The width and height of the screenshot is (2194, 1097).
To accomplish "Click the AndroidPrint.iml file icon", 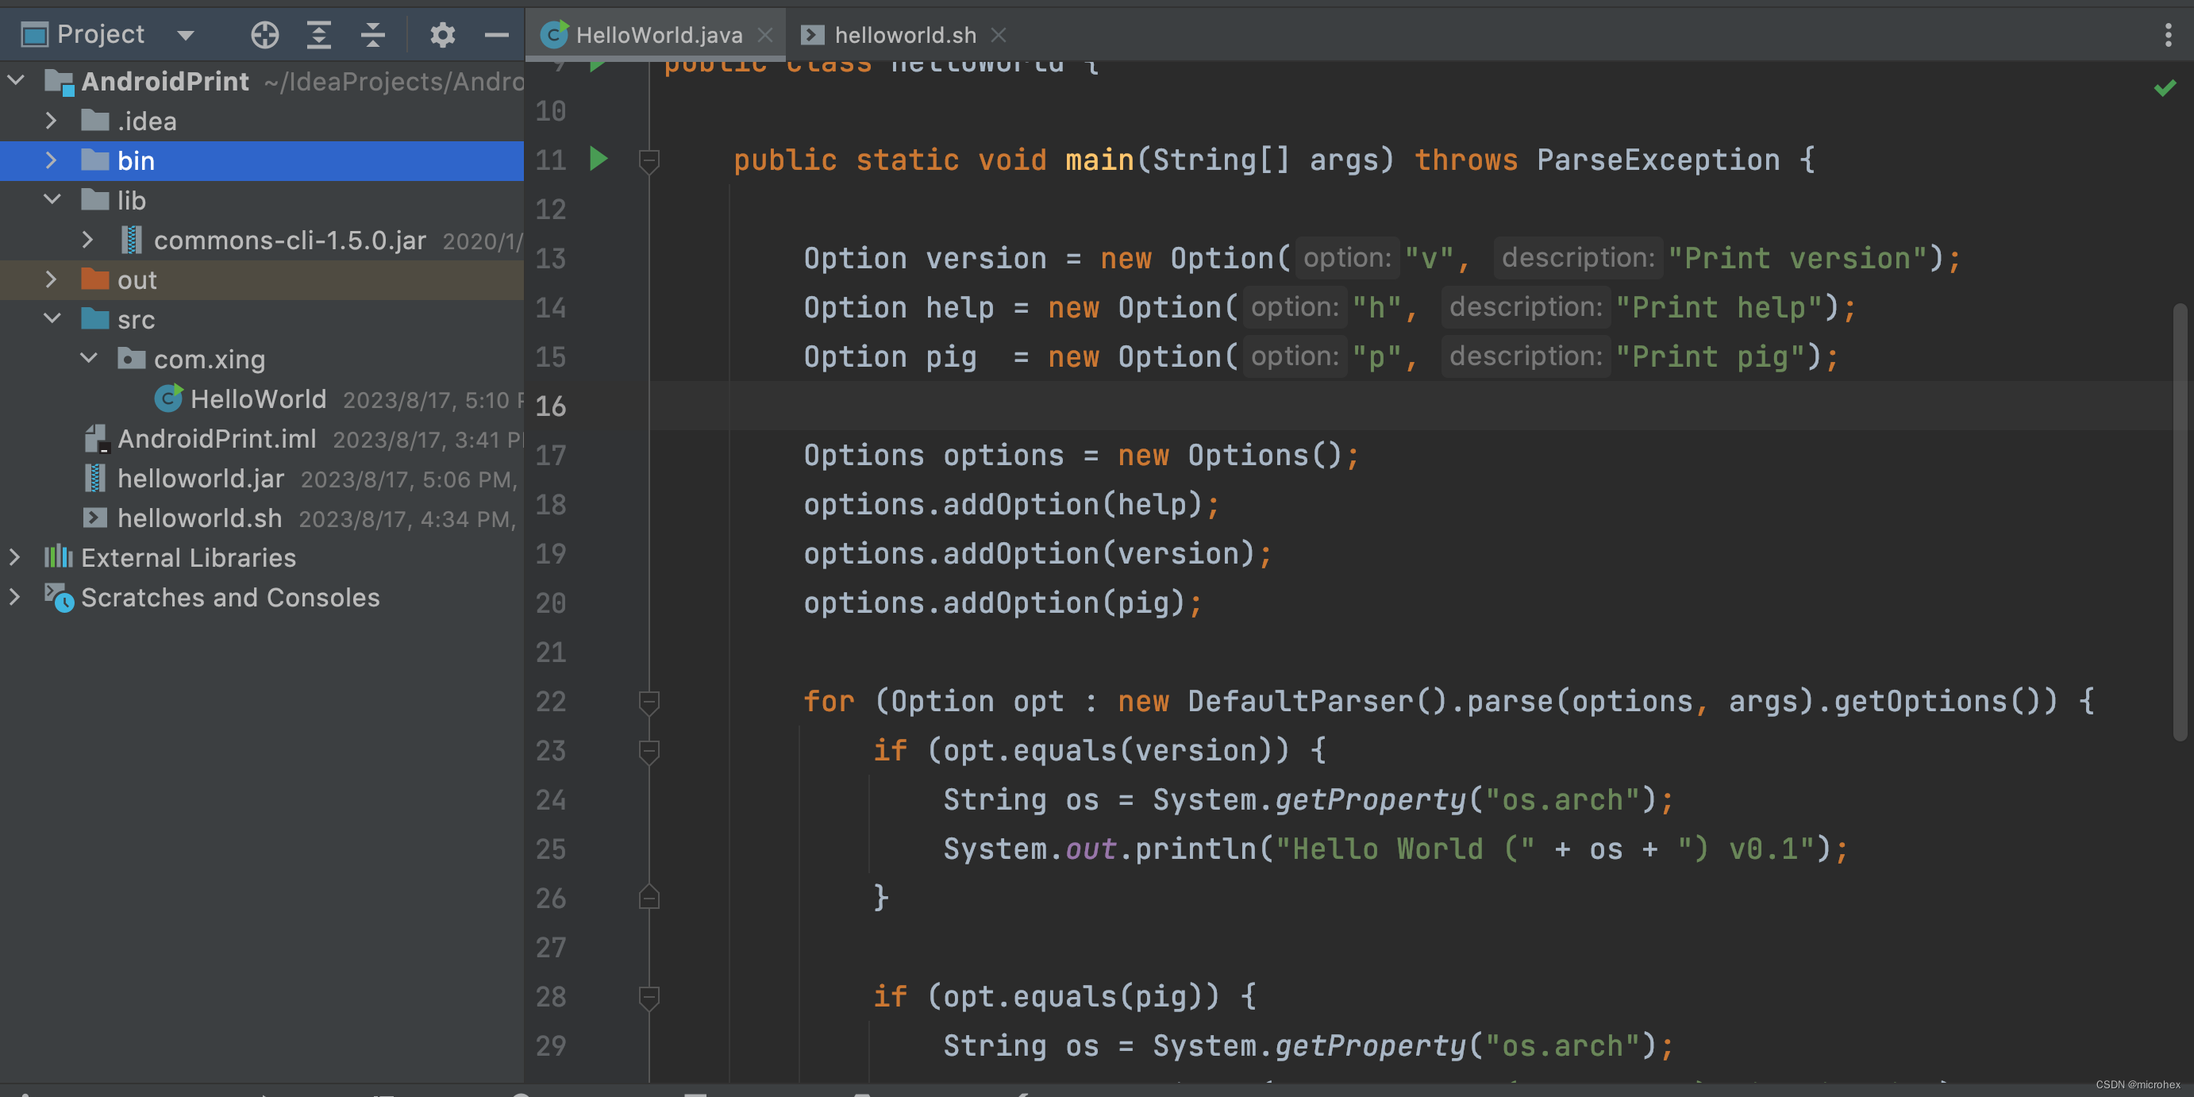I will (96, 439).
